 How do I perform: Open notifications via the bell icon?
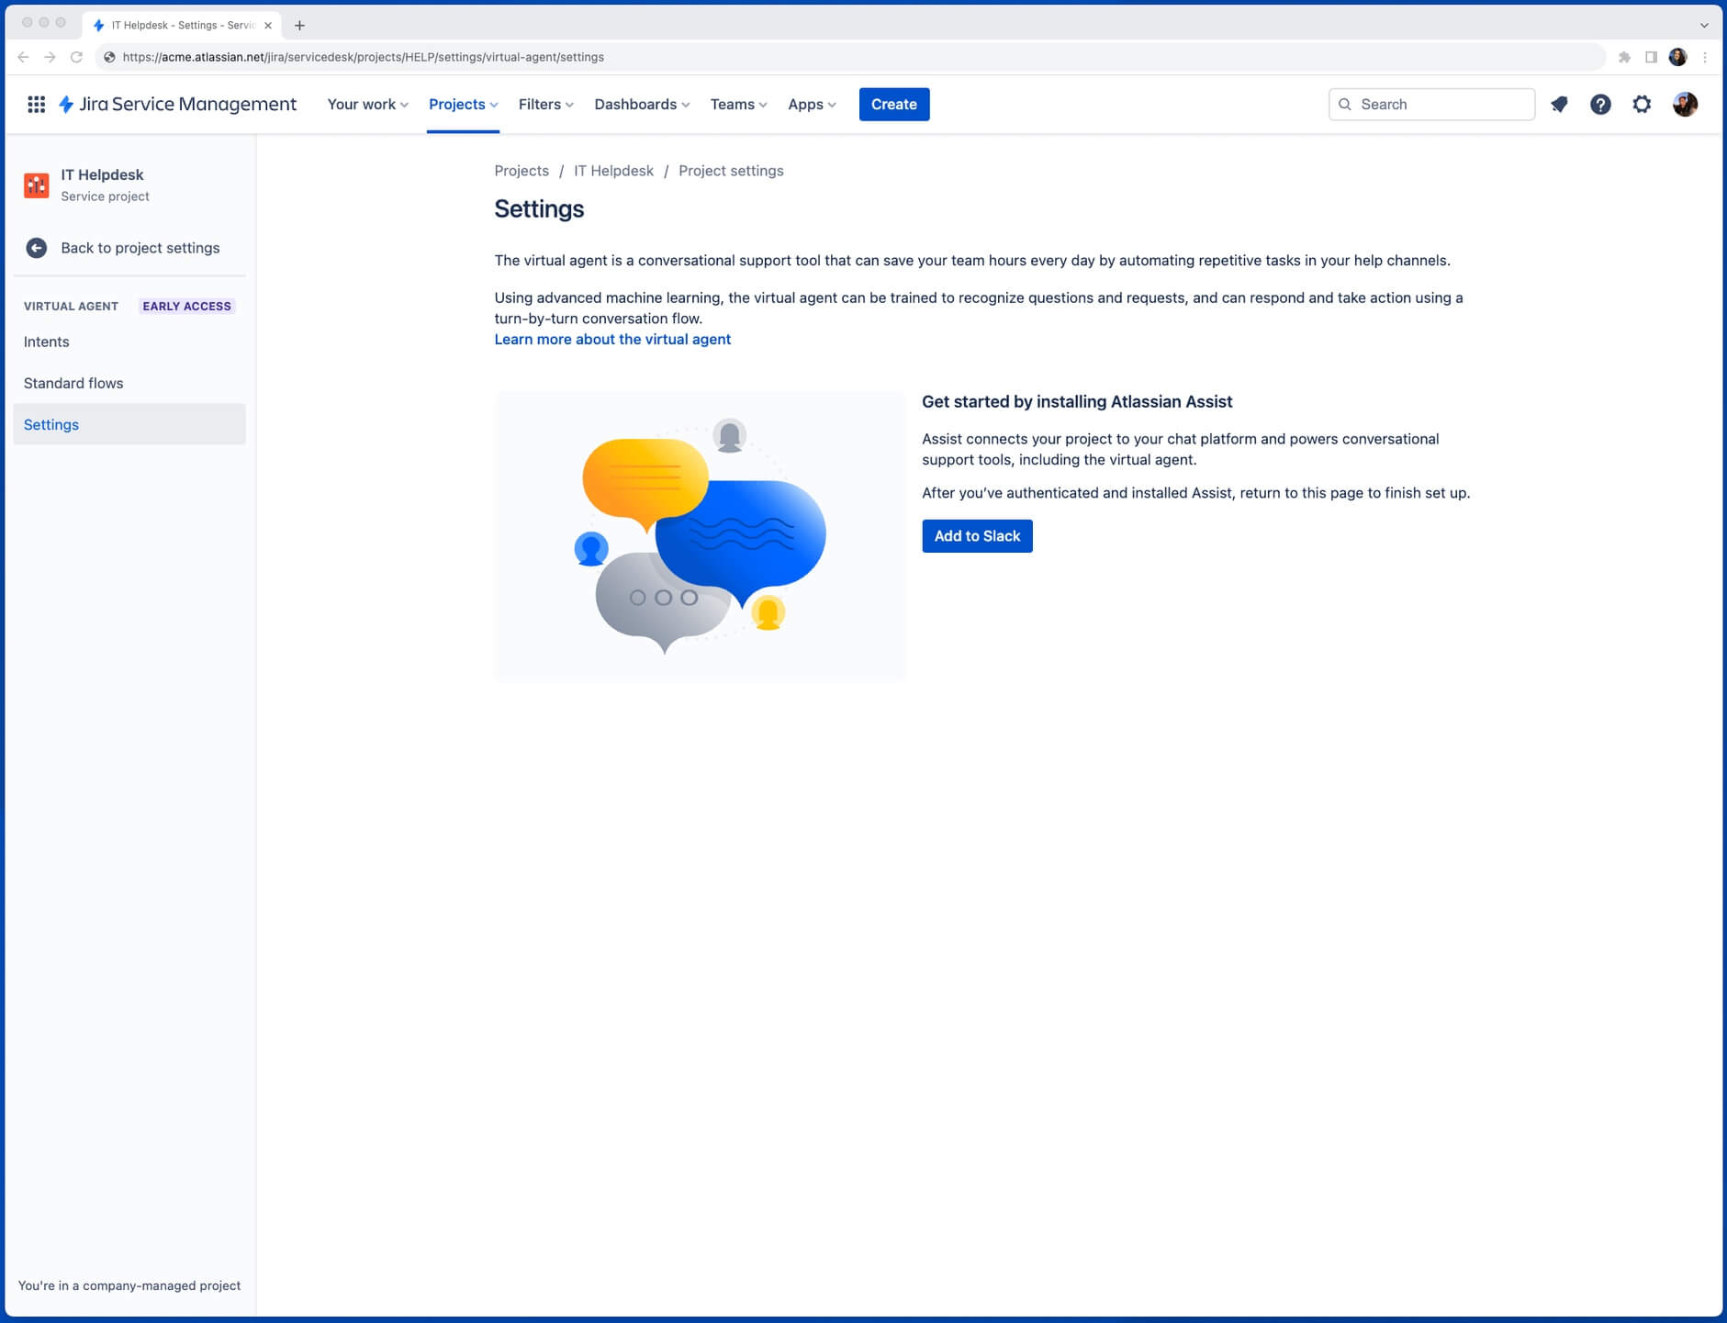[x=1558, y=104]
